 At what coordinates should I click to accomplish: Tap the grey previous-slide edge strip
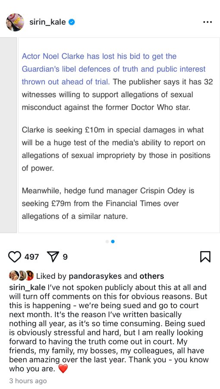tap(8, 135)
